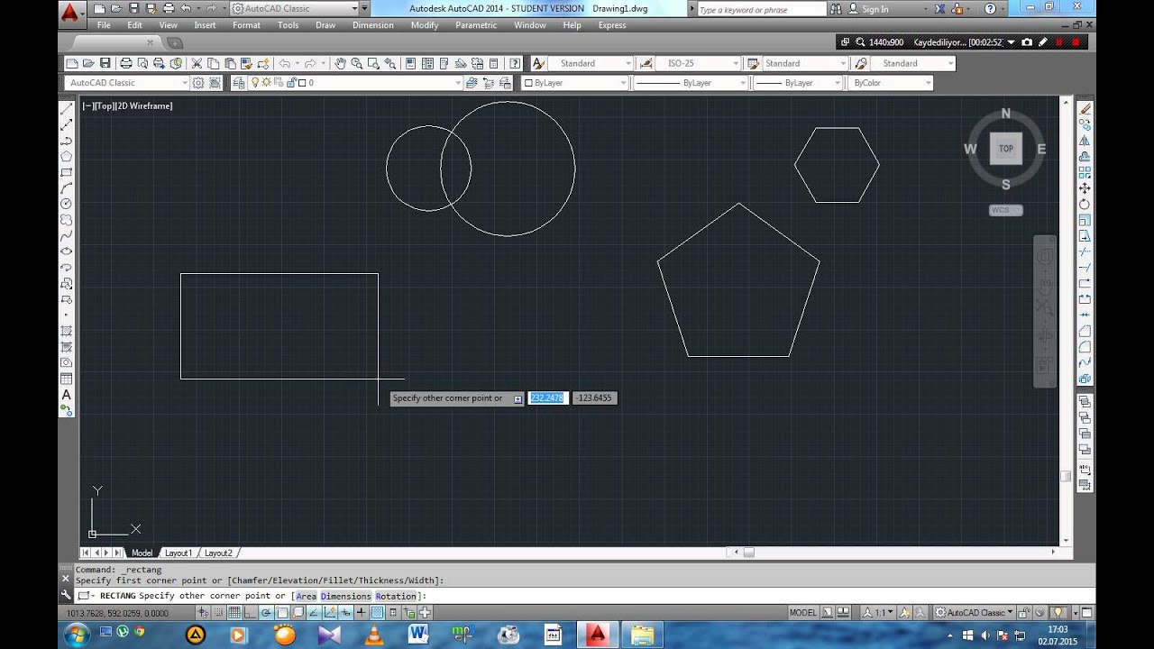
Task: Open the ByColor plot style dropdown
Action: [x=891, y=83]
